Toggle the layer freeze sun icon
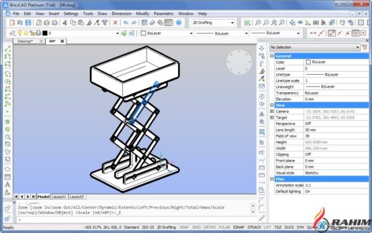Image resolution: width=372 pixels, height=233 pixels. pos(26,33)
